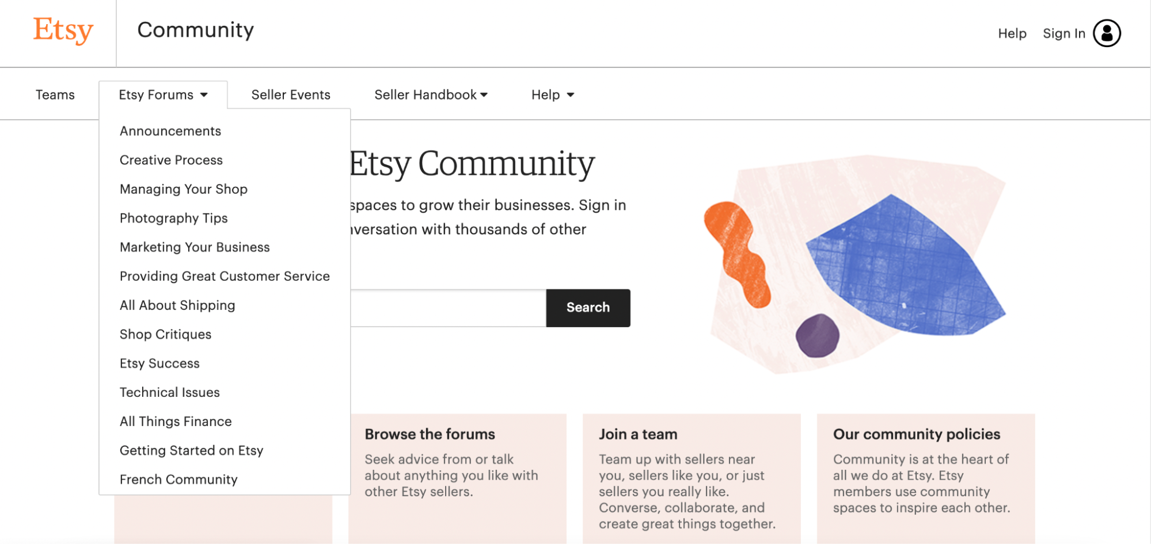Open the Technical Issues forum
This screenshot has height=544, width=1151.
[169, 392]
